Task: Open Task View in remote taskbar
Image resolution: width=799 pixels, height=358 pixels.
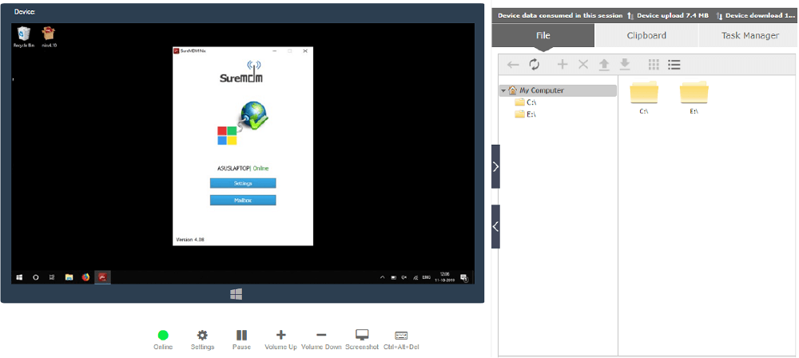Action: [x=52, y=277]
